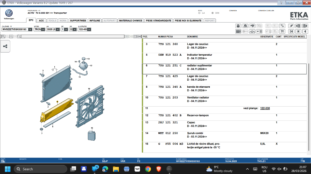Click the share button beside the illustration
Image resolution: width=311 pixels, height=174 pixels.
click(x=5, y=47)
